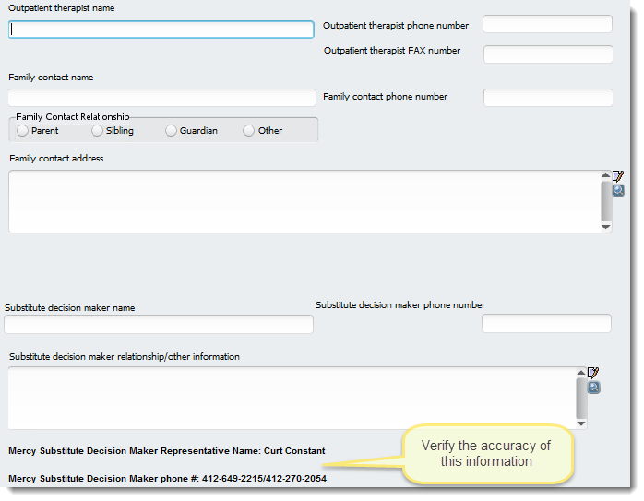Click the Outpatient therapist name field
This screenshot has height=501, width=644.
pyautogui.click(x=161, y=30)
